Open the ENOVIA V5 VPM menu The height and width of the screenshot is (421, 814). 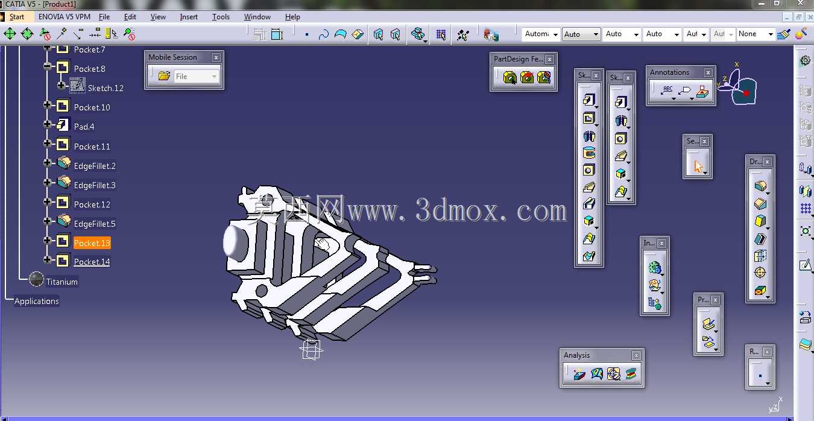point(65,17)
